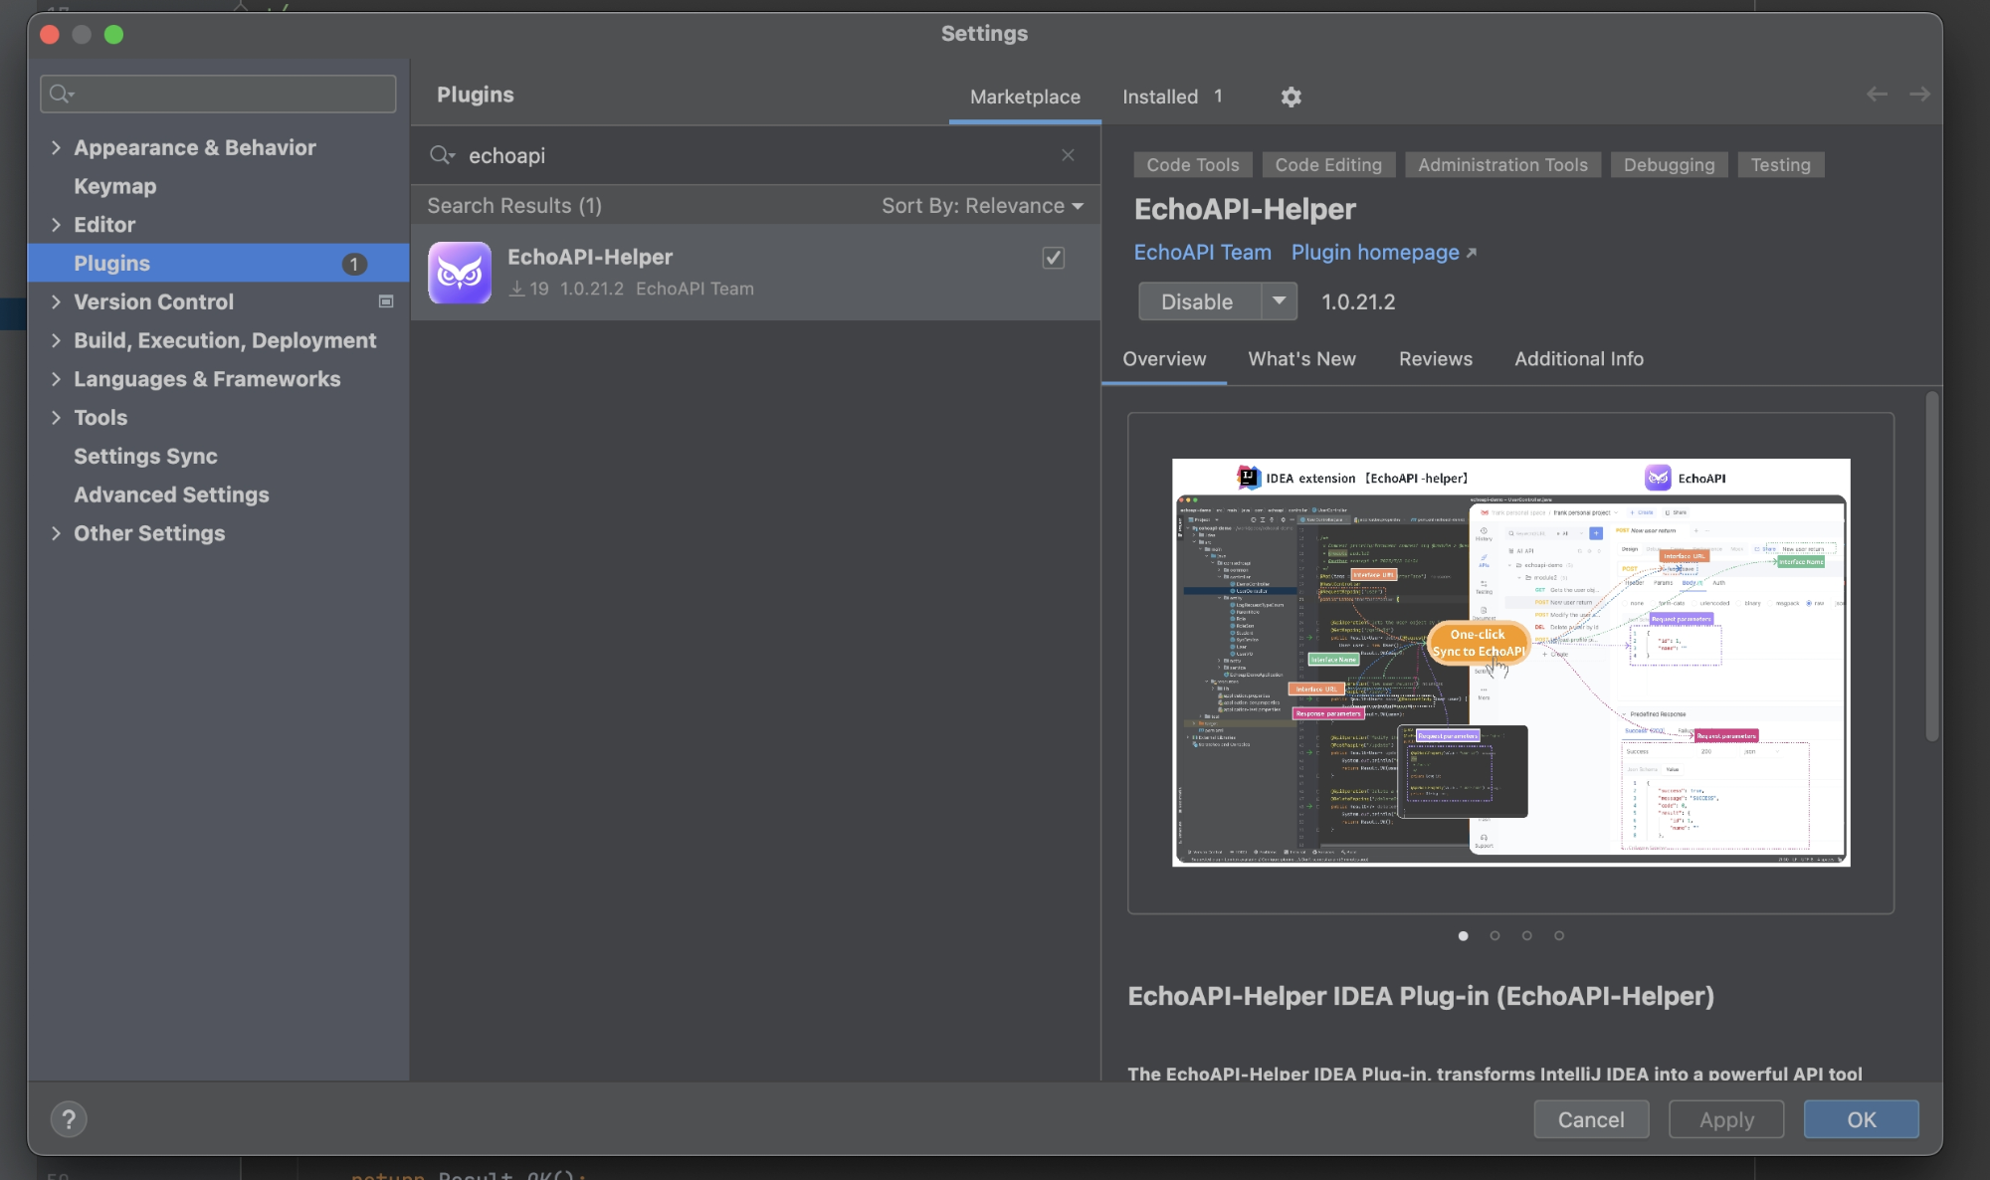Open the Additional Info tab
Image resolution: width=1990 pixels, height=1180 pixels.
pyautogui.click(x=1578, y=359)
